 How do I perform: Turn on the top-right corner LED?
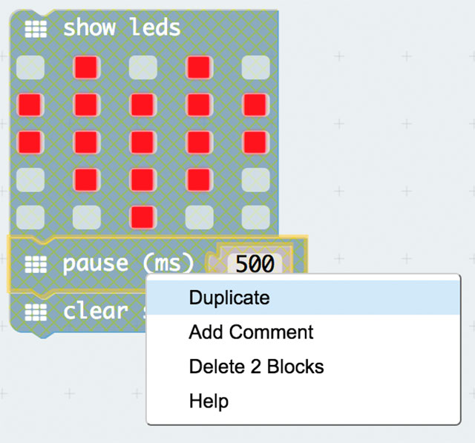tap(256, 67)
